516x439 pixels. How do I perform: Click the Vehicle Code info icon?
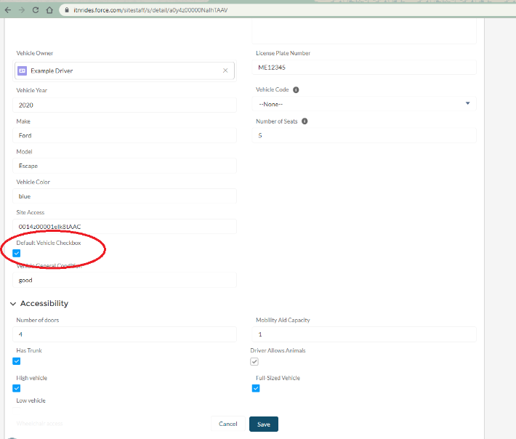pos(296,90)
